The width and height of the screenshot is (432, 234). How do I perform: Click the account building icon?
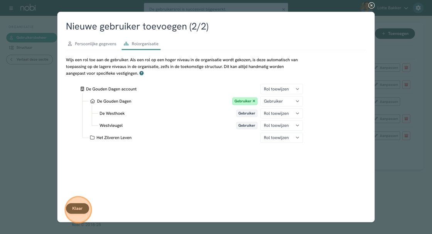coord(82,89)
